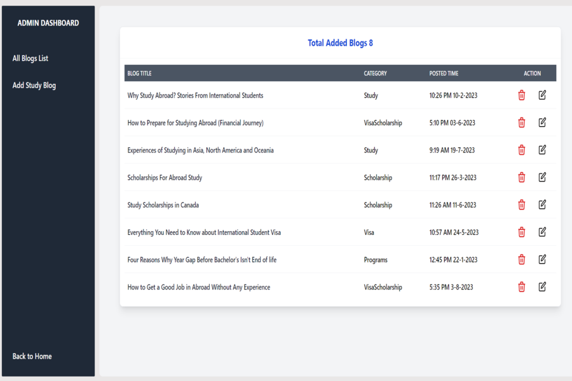Delete 'How to Prepare for Studying Abroad' blog
The image size is (572, 381).
[x=522, y=123]
